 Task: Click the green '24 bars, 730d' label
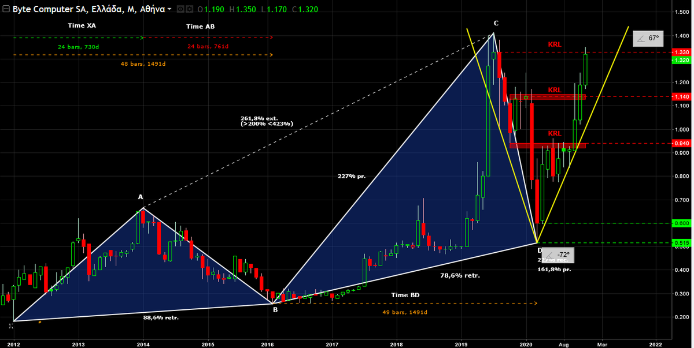click(x=77, y=46)
